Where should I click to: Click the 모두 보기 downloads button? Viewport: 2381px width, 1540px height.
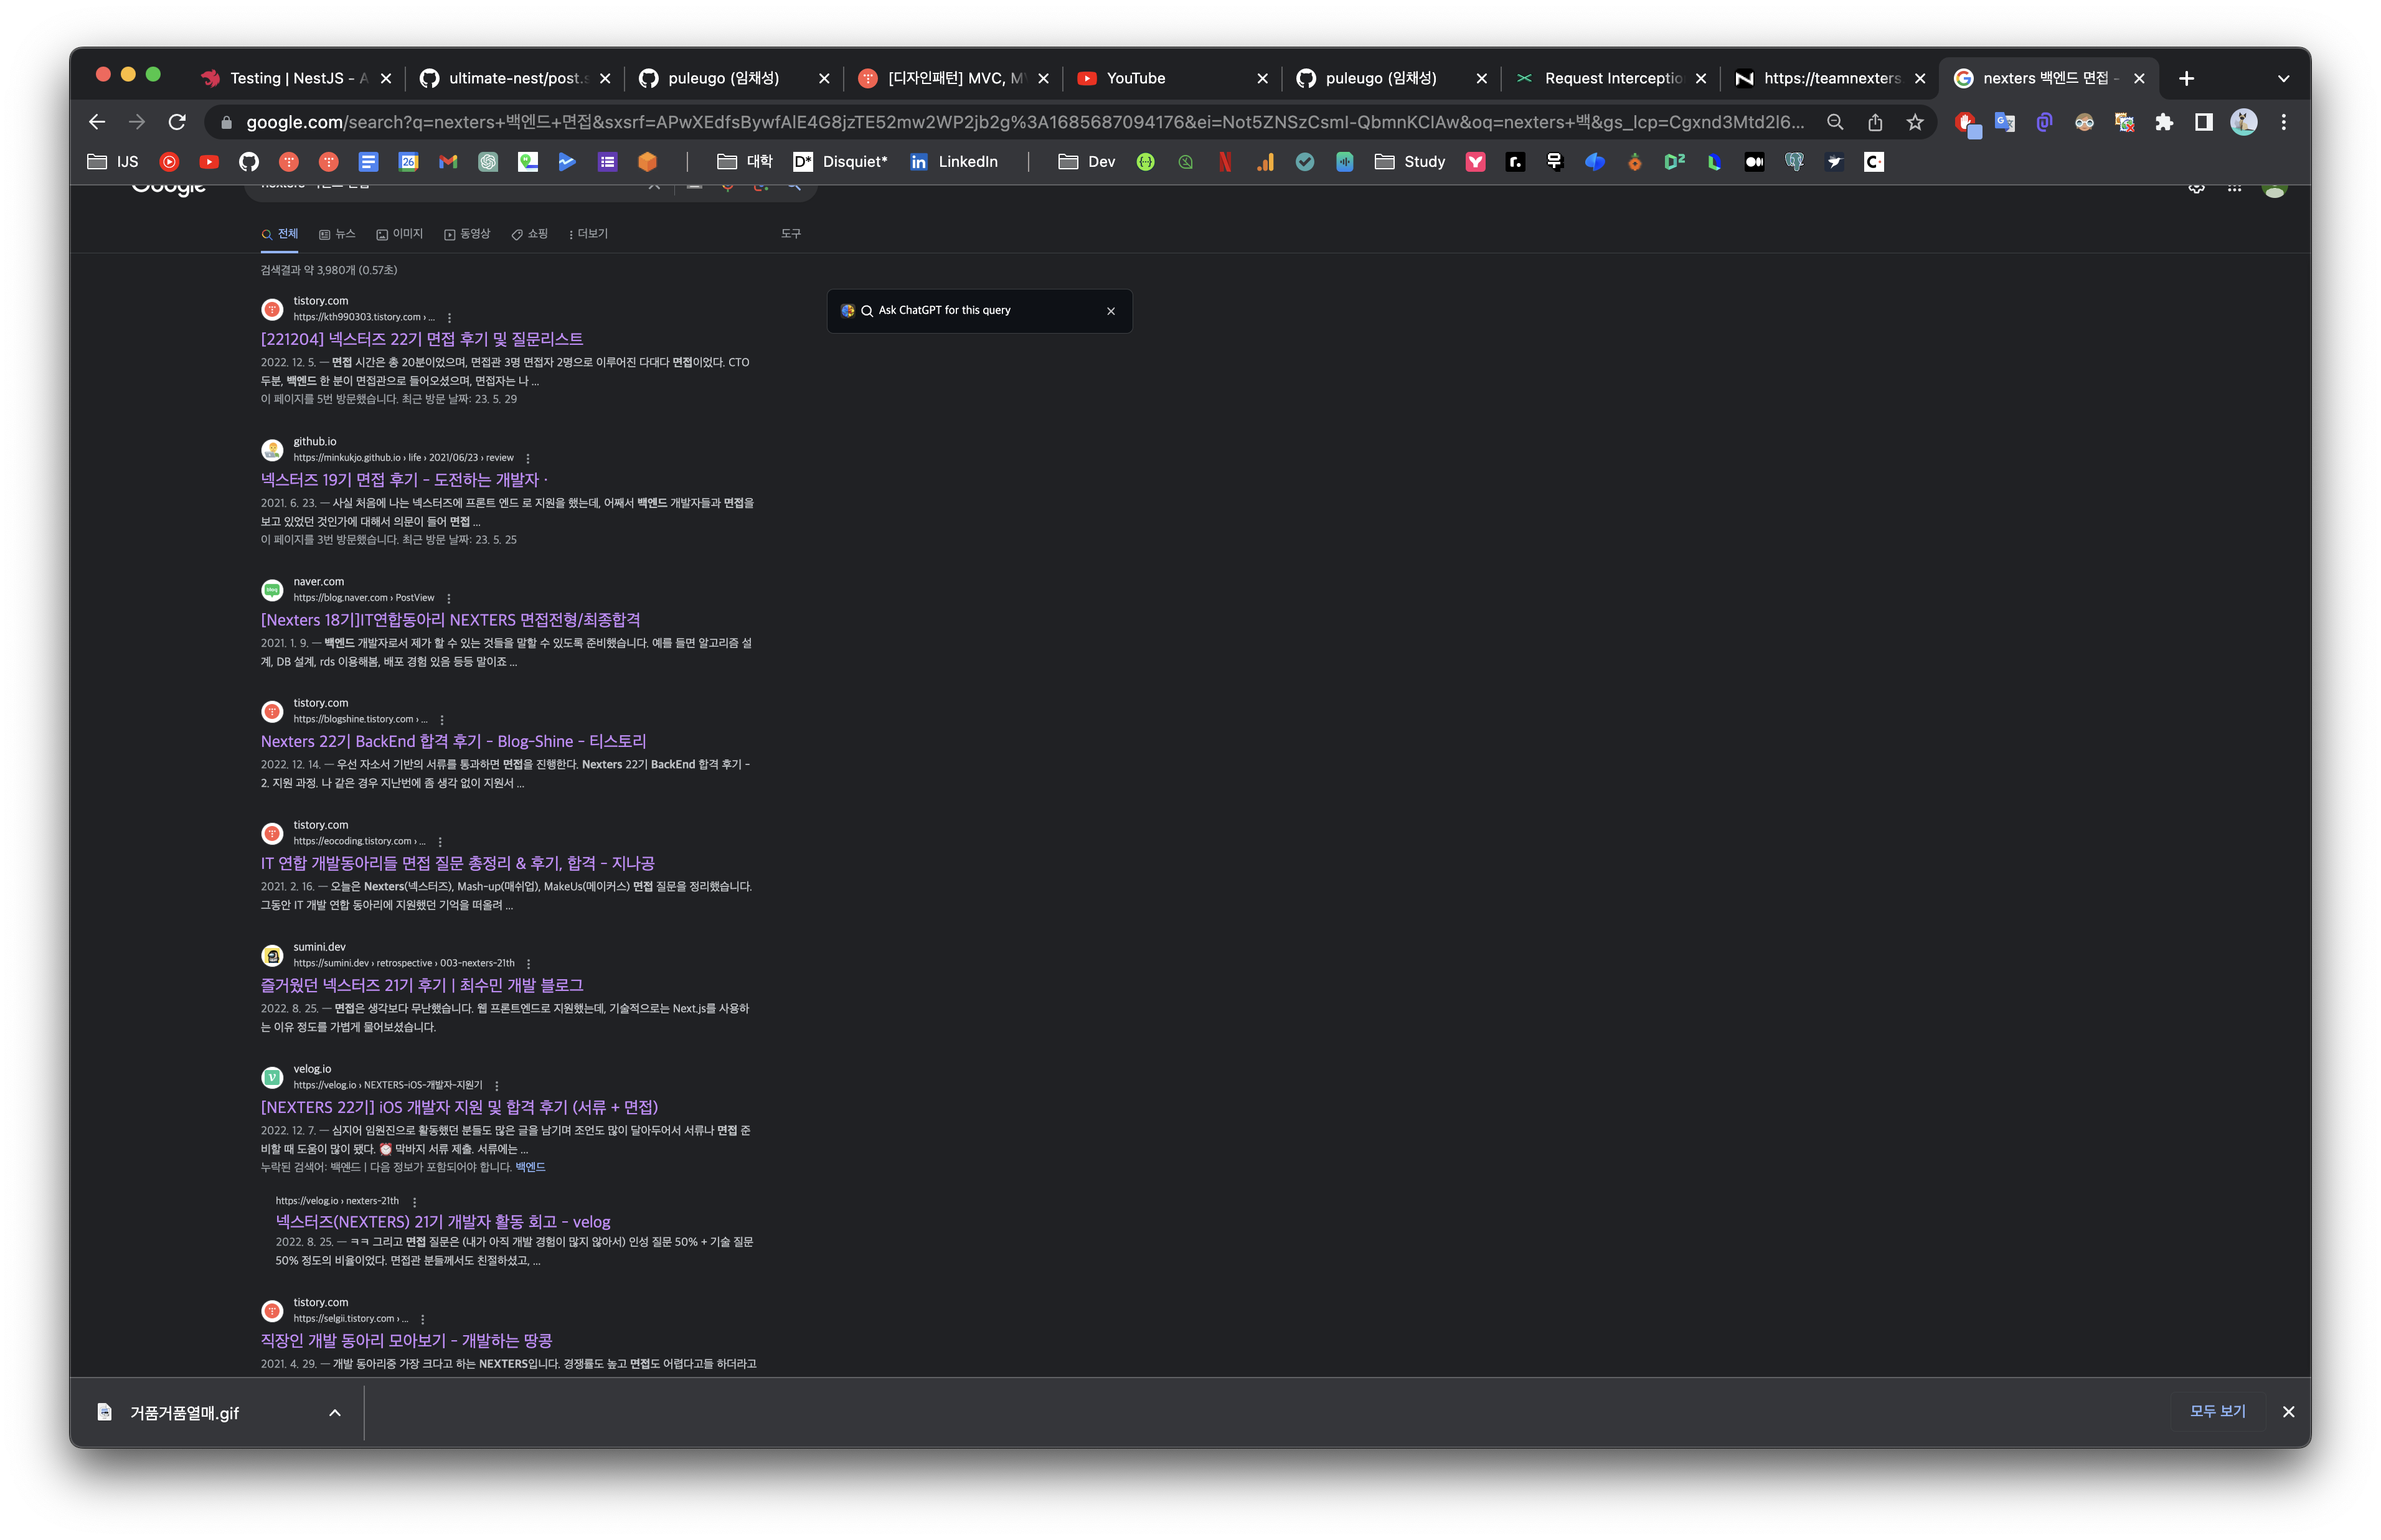2217,1411
